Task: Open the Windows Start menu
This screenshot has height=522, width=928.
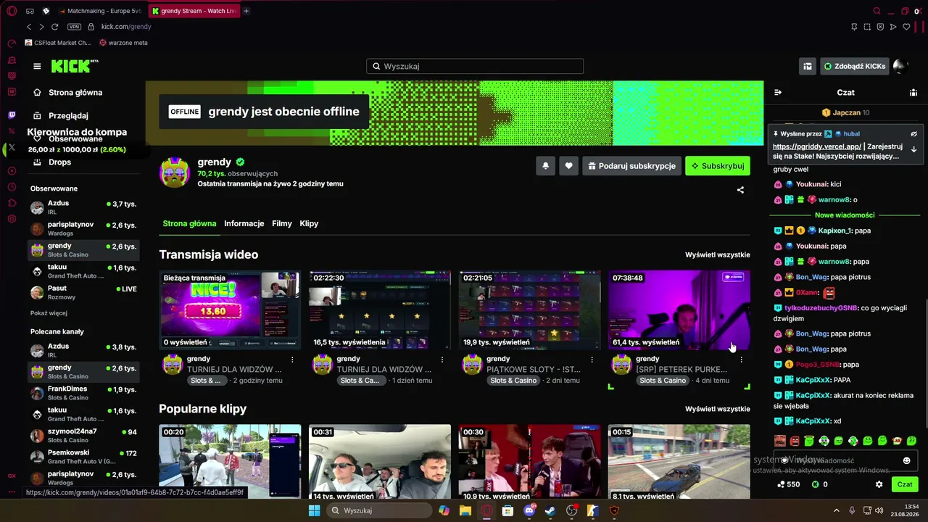Action: pyautogui.click(x=314, y=510)
